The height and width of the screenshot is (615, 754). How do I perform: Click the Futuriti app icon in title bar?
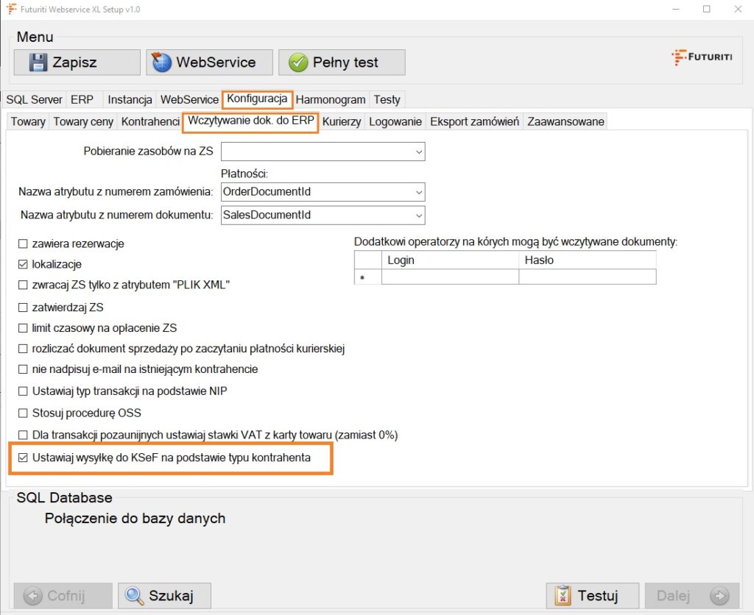pos(11,10)
